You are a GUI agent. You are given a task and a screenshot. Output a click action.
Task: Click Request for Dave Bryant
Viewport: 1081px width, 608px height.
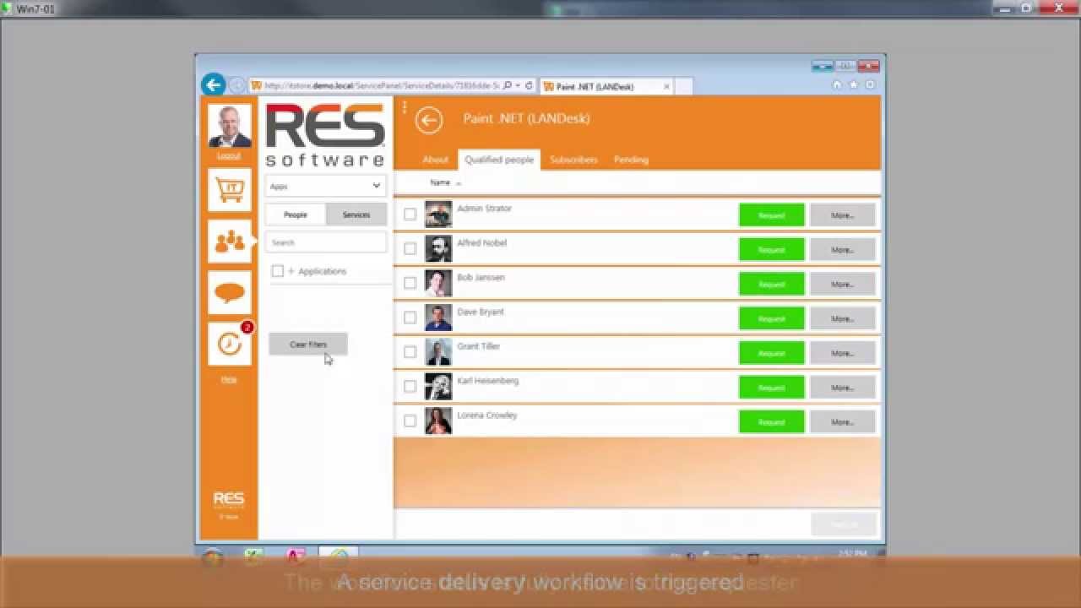[x=771, y=318]
